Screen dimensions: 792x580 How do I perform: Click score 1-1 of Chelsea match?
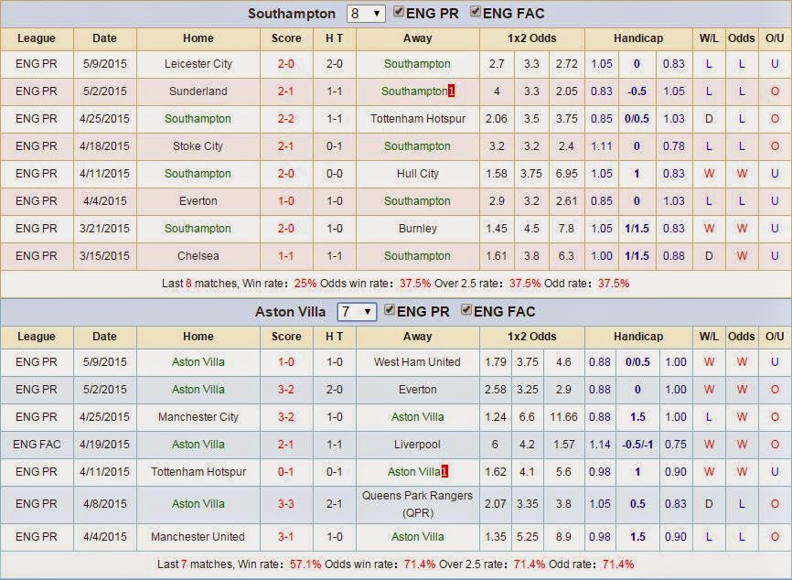click(x=286, y=255)
